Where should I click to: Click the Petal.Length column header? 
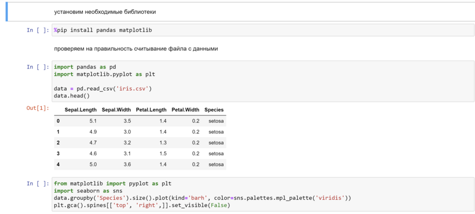pos(151,110)
